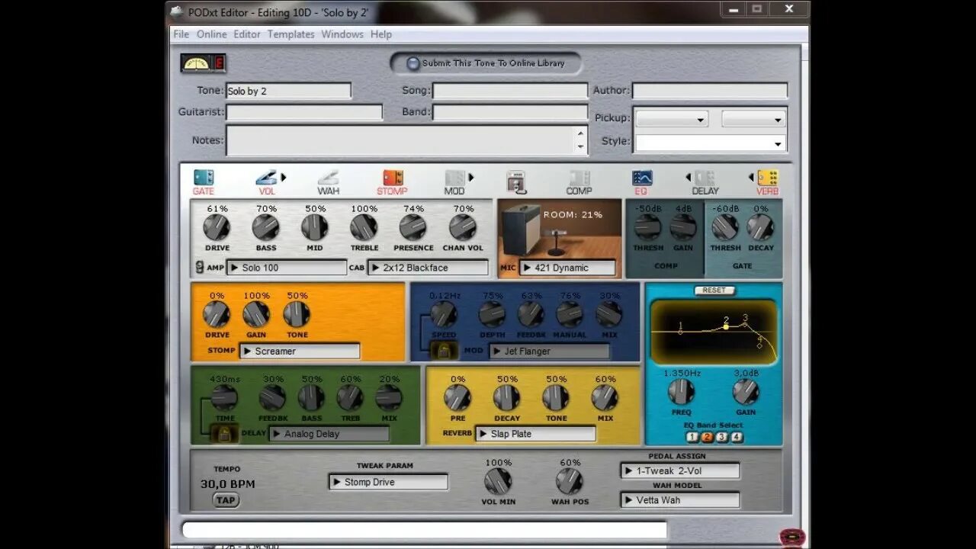Click the arrow left of DELAY icon
976x549 pixels.
pyautogui.click(x=689, y=178)
